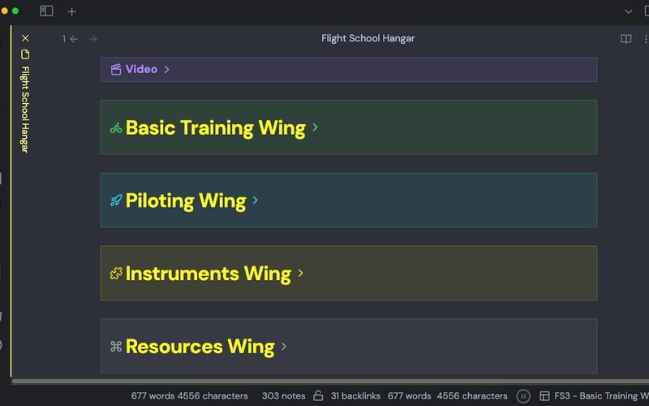This screenshot has width=649, height=406.
Task: Open a new tab with plus icon
Action: pyautogui.click(x=71, y=11)
